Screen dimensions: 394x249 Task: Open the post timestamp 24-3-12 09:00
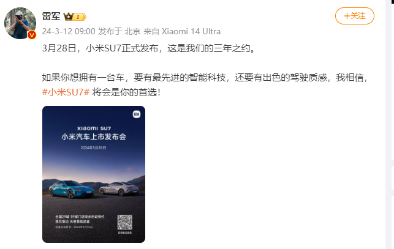(x=69, y=31)
